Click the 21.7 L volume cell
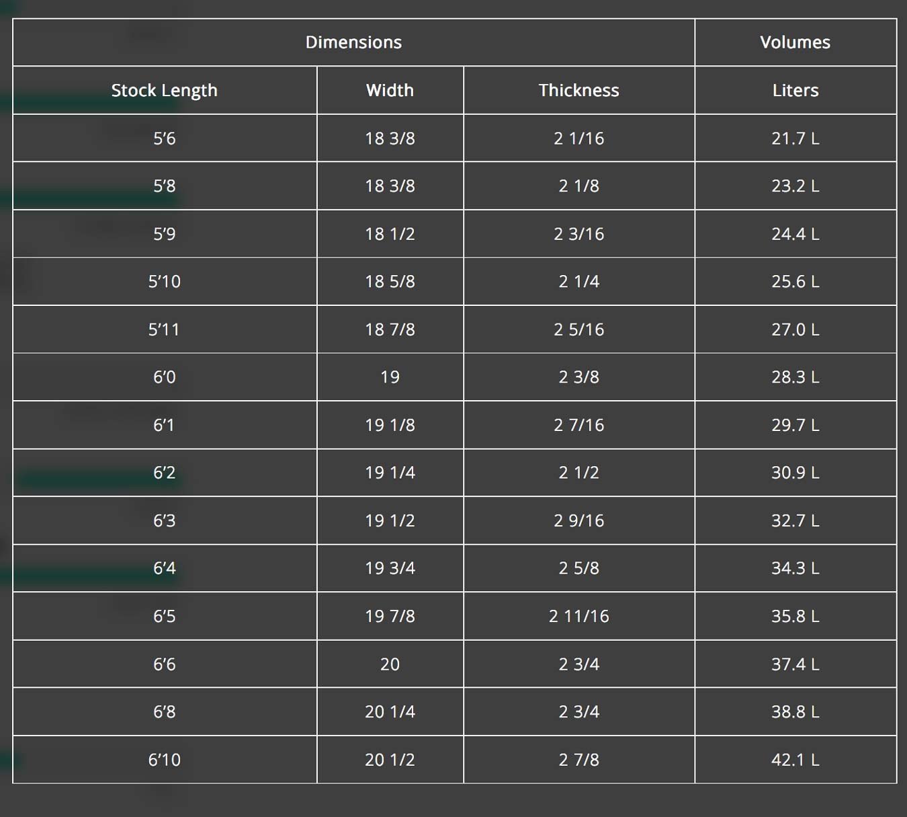Viewport: 907px width, 817px height. coord(795,138)
